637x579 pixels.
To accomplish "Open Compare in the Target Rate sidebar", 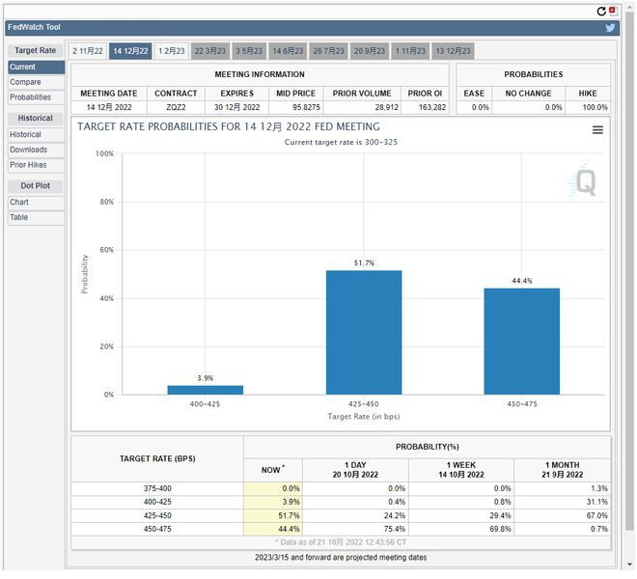I will click(x=26, y=82).
